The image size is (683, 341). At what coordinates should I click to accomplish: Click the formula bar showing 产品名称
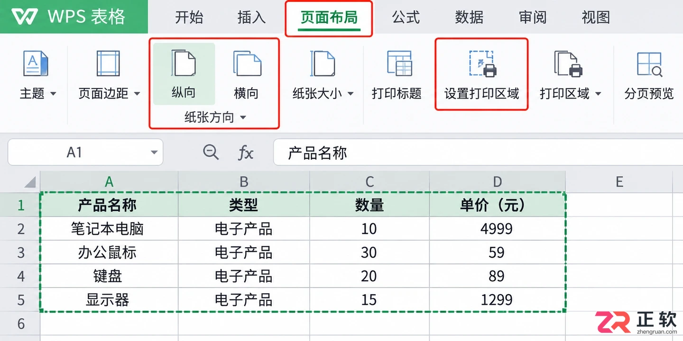coord(478,153)
